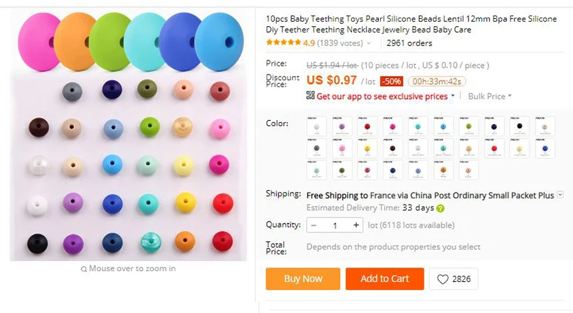
Task: Click the QR code app icon
Action: click(310, 96)
